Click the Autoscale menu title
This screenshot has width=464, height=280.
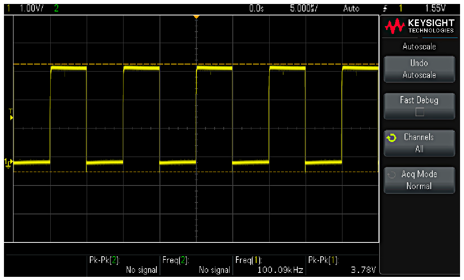[419, 46]
